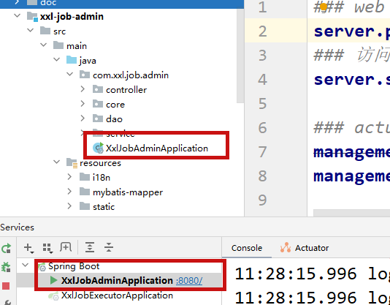390x305 pixels.
Task: Stop the running service with red square
Action: pos(6,286)
